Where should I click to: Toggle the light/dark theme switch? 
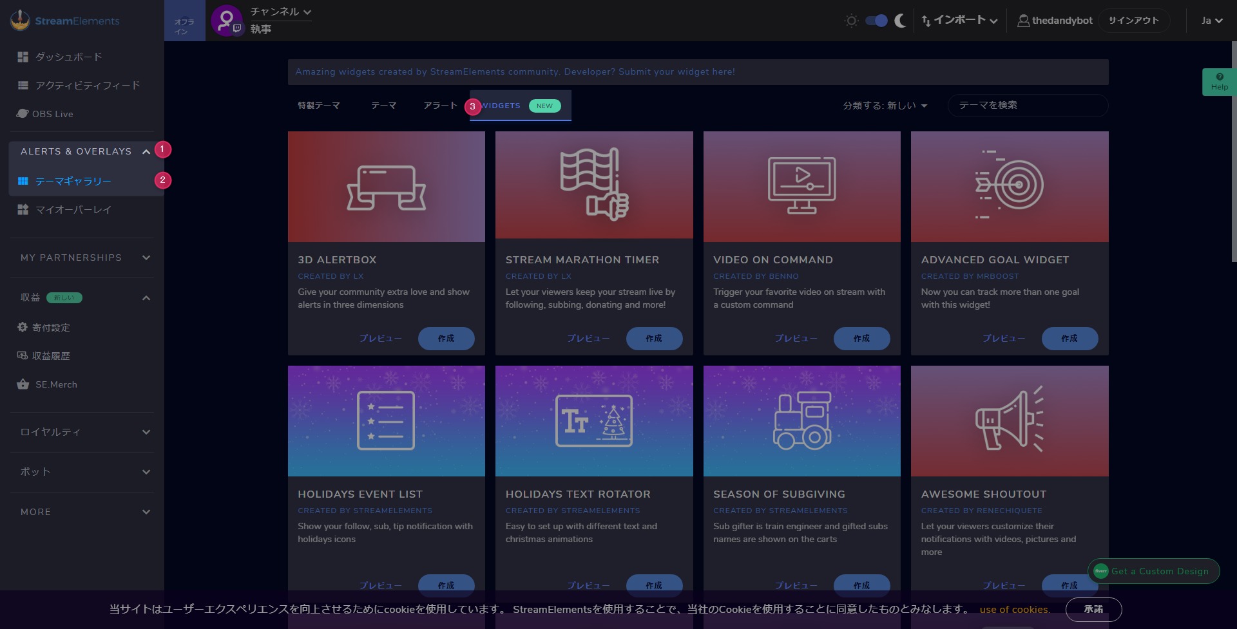(x=876, y=21)
